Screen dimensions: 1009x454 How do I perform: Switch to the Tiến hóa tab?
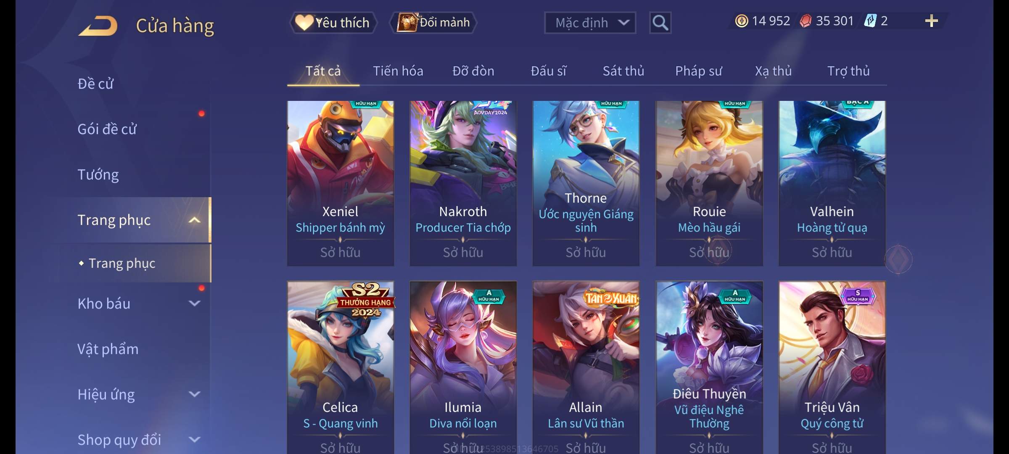click(398, 71)
